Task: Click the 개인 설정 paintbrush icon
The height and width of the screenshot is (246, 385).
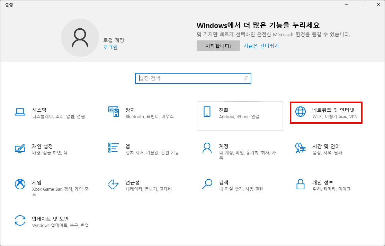Action: (20, 148)
